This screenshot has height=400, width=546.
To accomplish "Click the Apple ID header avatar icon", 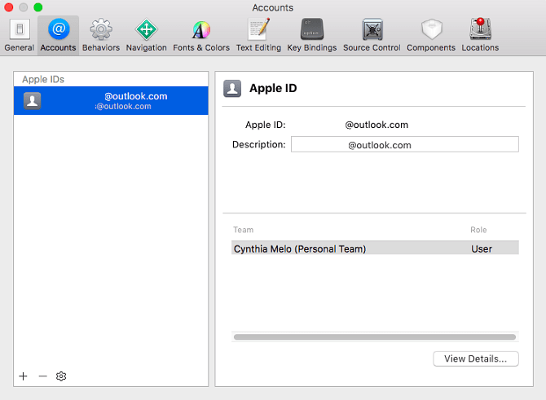I will (232, 89).
